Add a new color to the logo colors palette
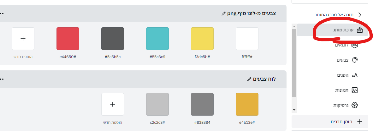Image resolution: width=373 pixels, height=131 pixels. 23,39
